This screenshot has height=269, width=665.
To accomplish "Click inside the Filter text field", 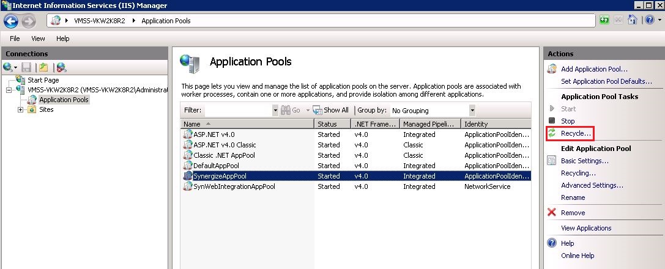I will tap(239, 110).
